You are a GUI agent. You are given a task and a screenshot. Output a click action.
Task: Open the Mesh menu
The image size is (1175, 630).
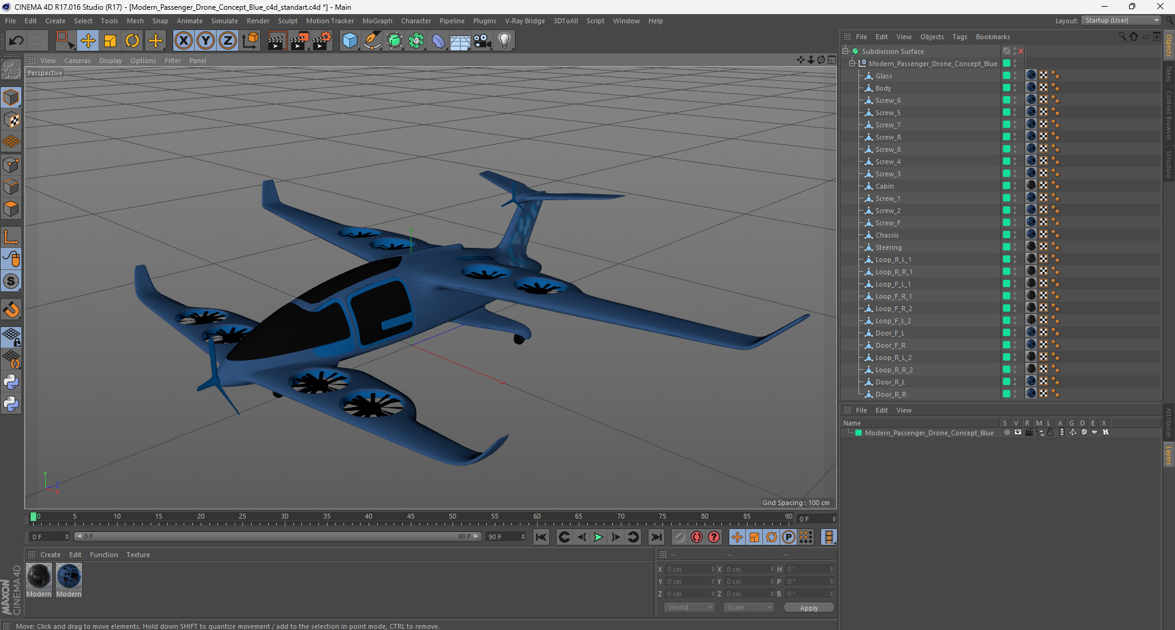(135, 21)
